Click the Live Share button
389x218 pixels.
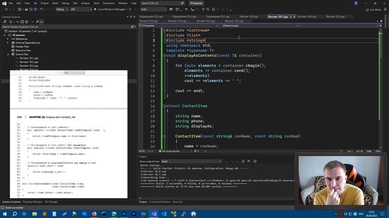373,10
